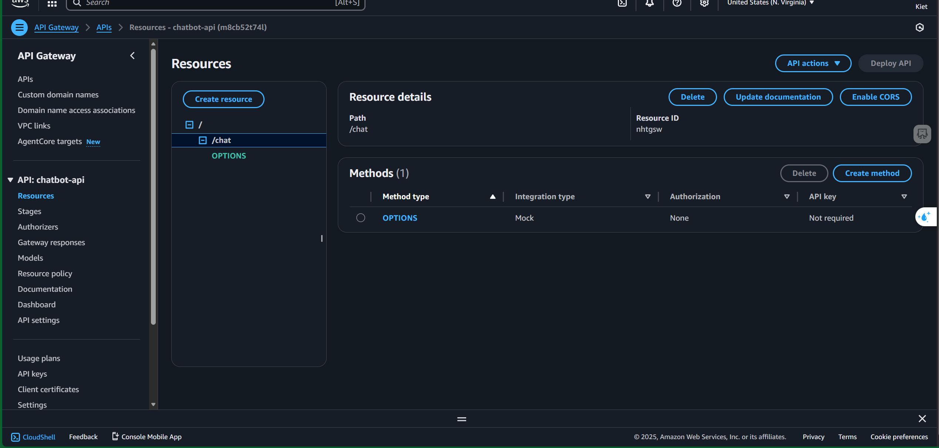This screenshot has width=939, height=448.
Task: Open the help question mark icon
Action: 677,3
